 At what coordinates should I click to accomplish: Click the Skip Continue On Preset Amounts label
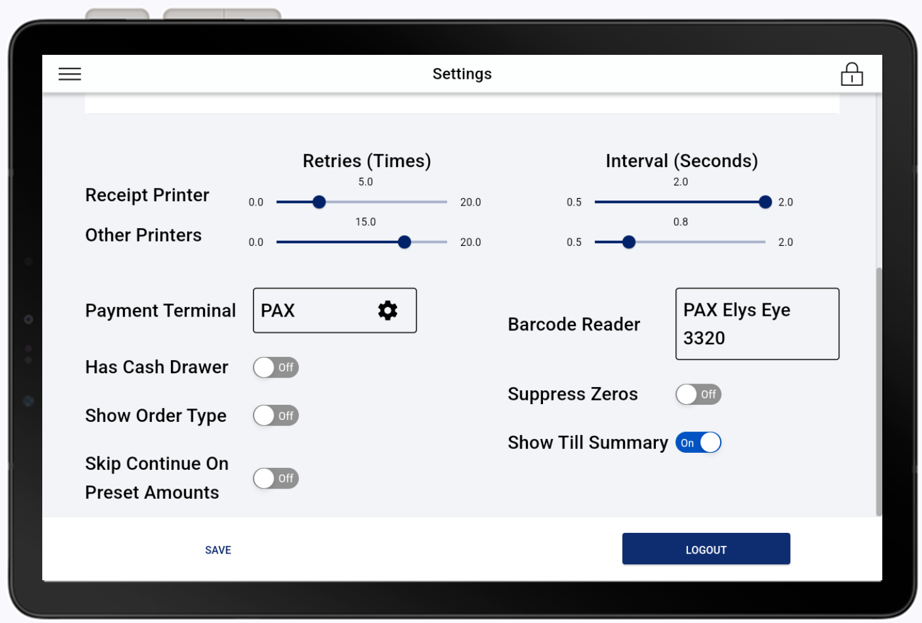[x=157, y=478]
